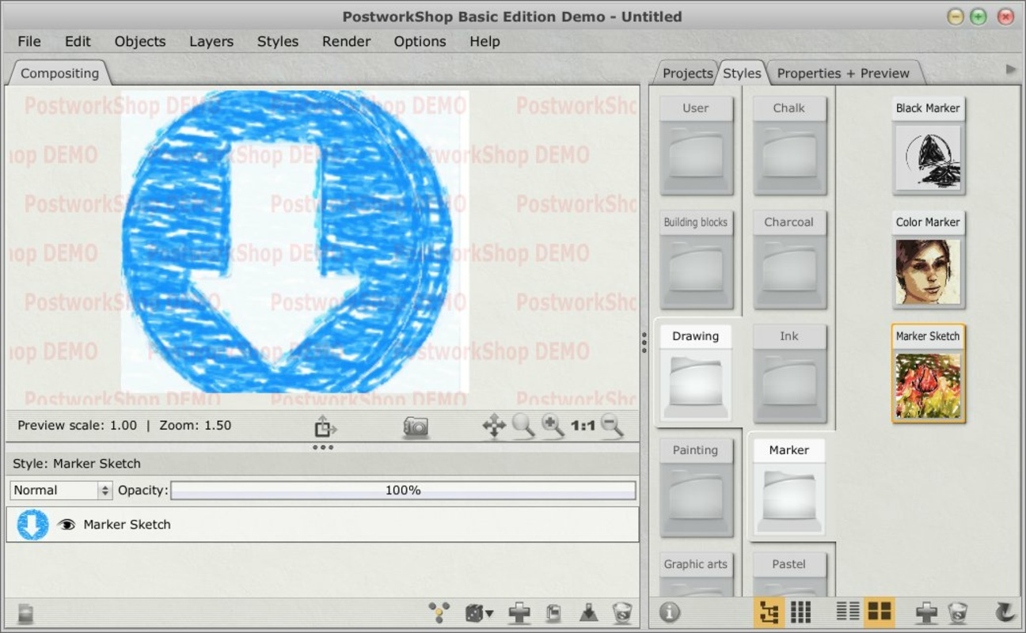Viewport: 1026px width, 633px height.
Task: Click the three-dot nodes icon in layer toolbar
Action: click(439, 612)
